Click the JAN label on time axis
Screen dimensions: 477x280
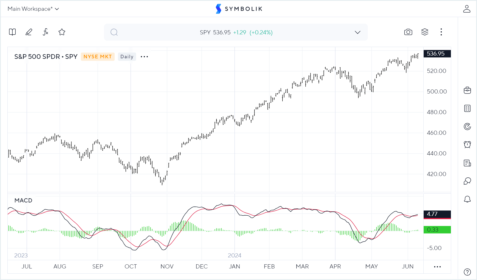point(235,267)
